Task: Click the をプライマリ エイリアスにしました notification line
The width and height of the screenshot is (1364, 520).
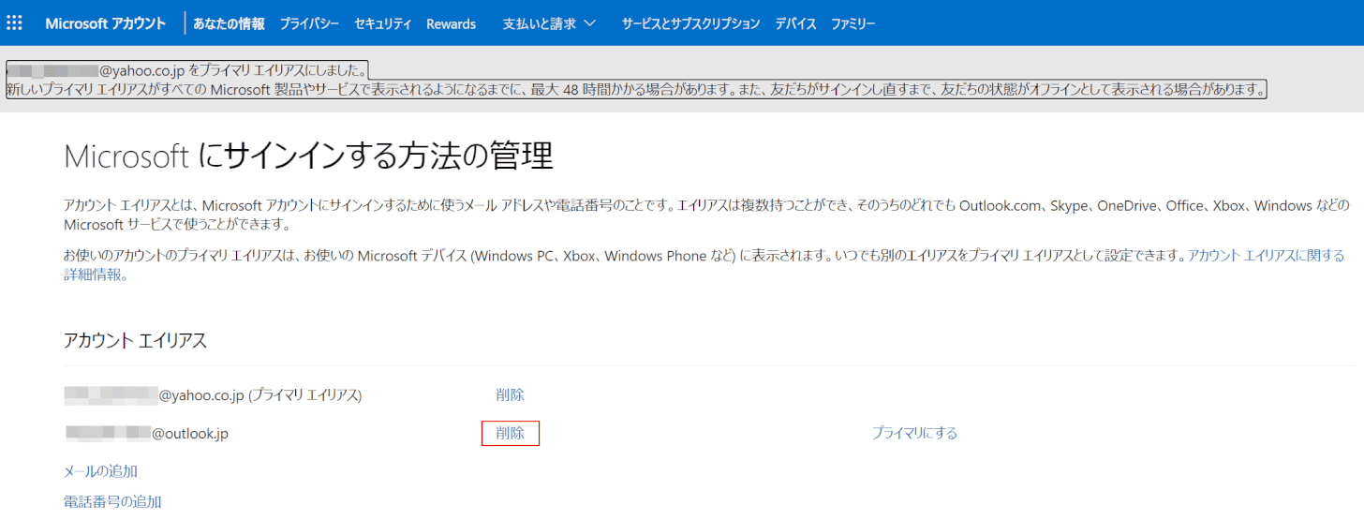Action: click(187, 70)
